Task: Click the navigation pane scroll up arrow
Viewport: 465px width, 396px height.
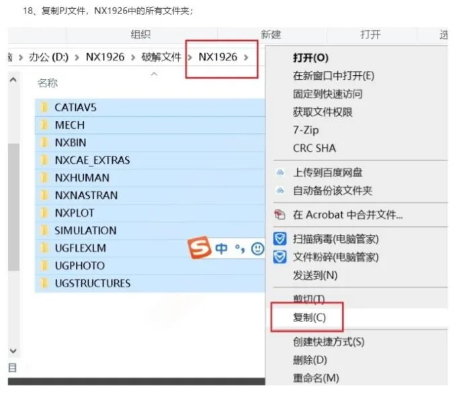Action: (13, 80)
